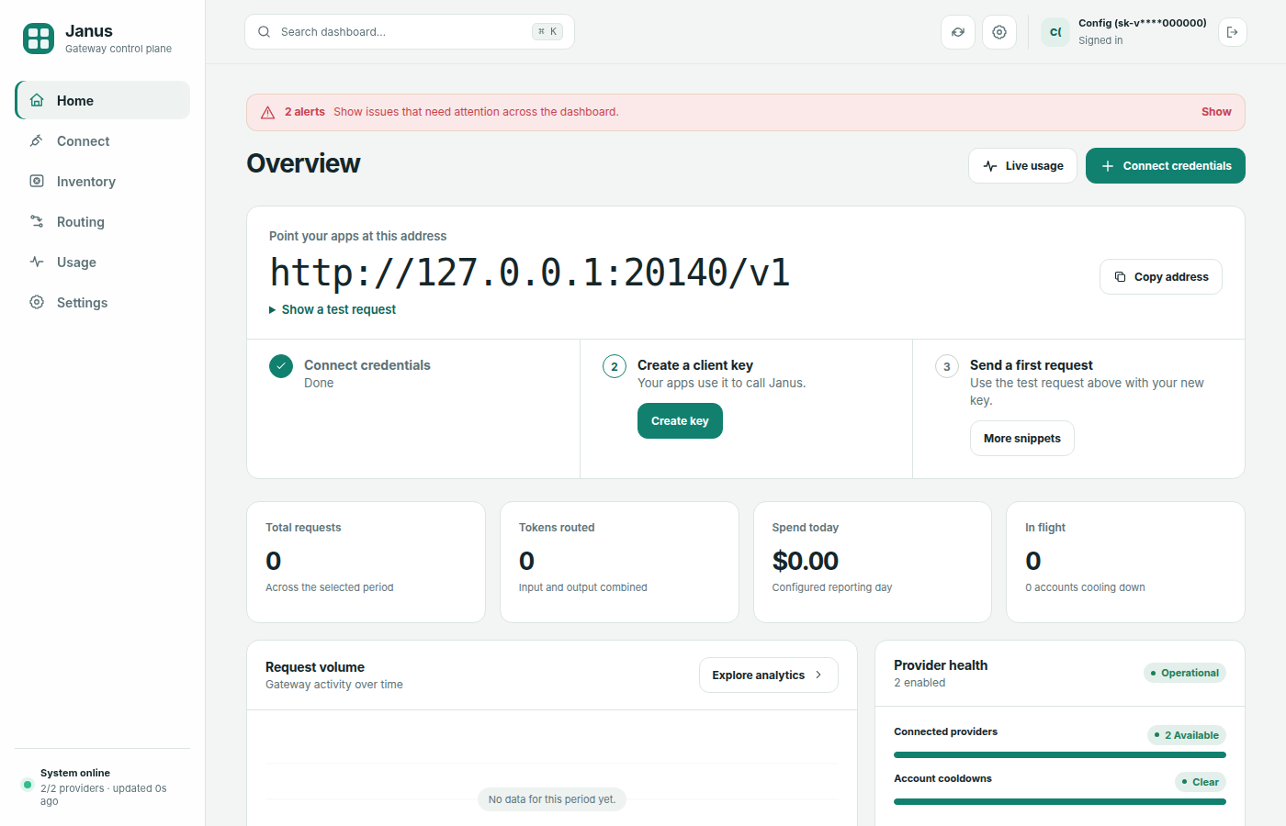Navigate to Routing
This screenshot has width=1286, height=826.
click(x=103, y=221)
